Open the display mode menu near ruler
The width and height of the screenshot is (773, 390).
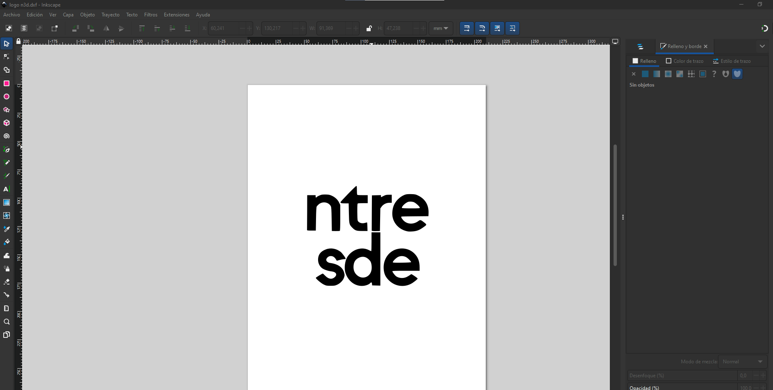coord(615,41)
